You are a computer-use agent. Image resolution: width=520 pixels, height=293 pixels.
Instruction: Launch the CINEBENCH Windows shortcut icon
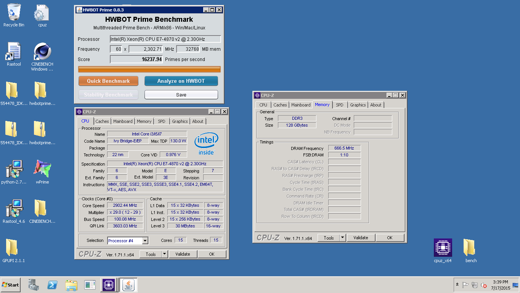point(42,57)
